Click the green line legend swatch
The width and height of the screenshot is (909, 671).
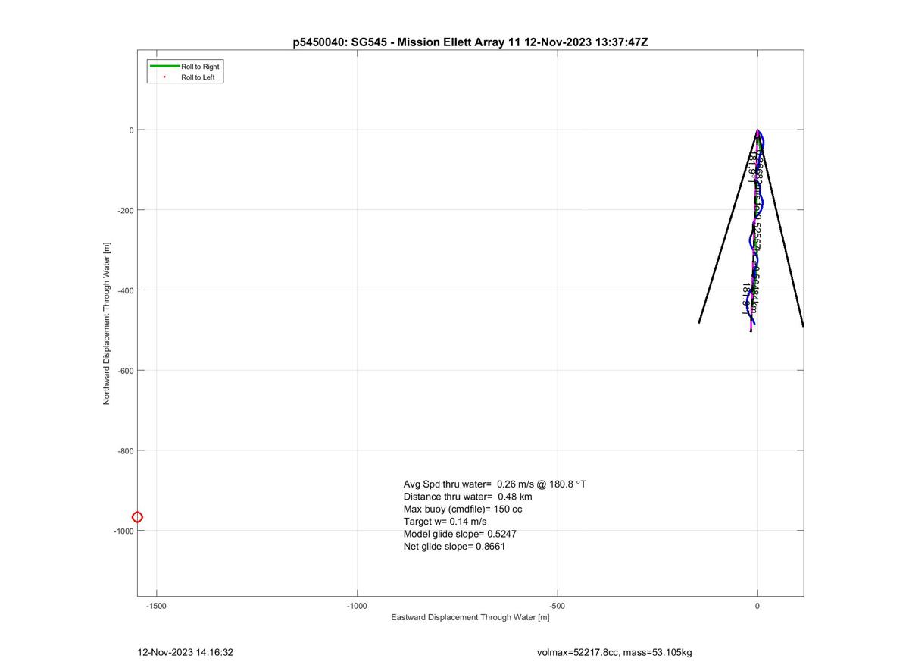164,67
